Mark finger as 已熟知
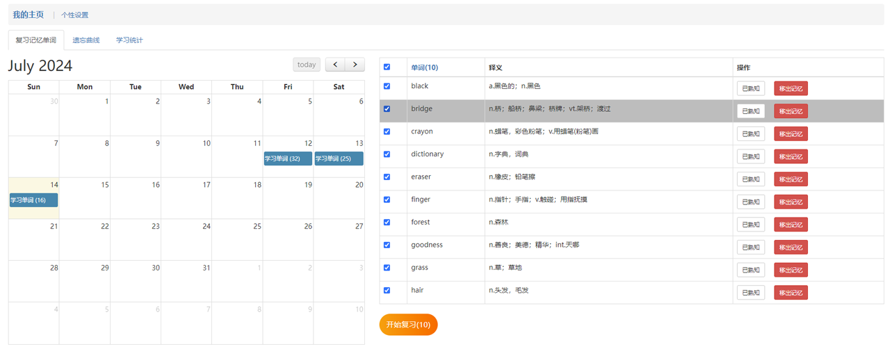The width and height of the screenshot is (890, 349). point(751,202)
